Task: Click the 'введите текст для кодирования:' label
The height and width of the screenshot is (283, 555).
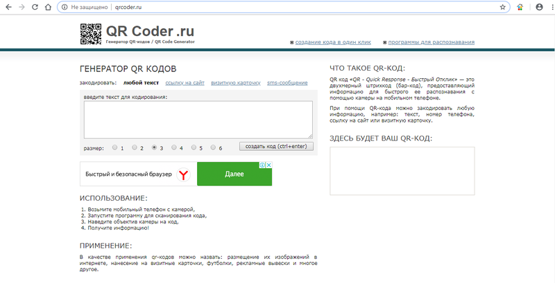Action: click(x=126, y=97)
